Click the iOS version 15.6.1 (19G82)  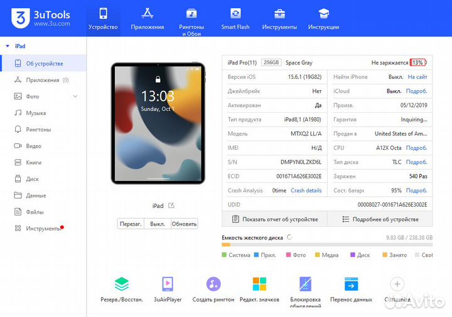click(x=304, y=77)
